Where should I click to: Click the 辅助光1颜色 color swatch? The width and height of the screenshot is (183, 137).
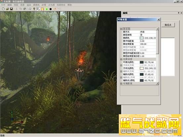[x=142, y=81]
